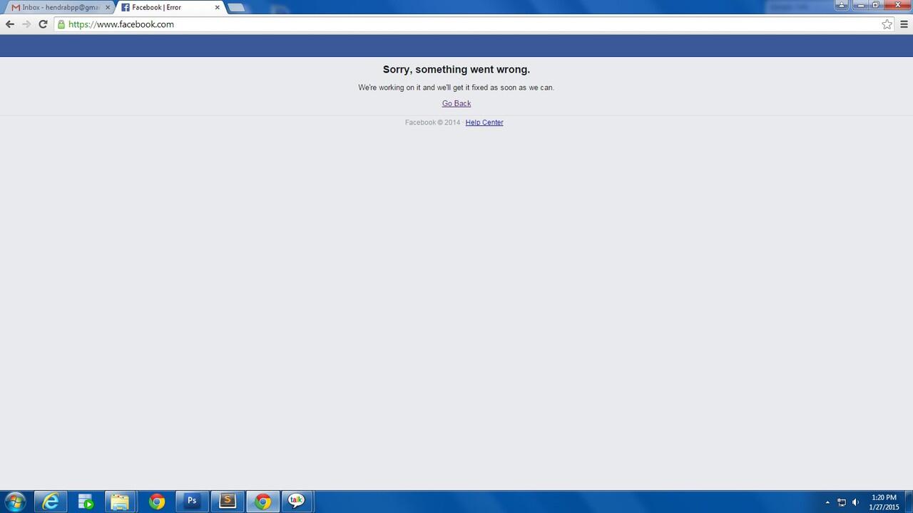Screen dimensions: 913x513
Task: Close the Facebook Error tab
Action: (x=218, y=8)
